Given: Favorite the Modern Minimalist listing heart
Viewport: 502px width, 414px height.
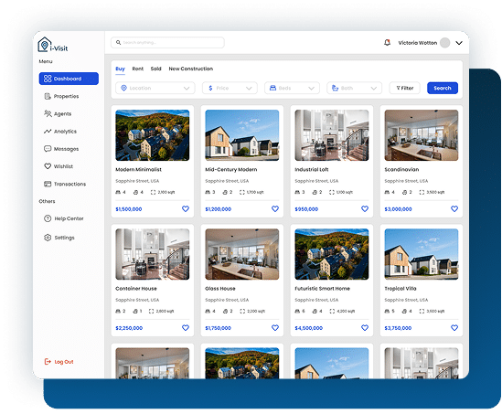Looking at the screenshot, I should (186, 209).
